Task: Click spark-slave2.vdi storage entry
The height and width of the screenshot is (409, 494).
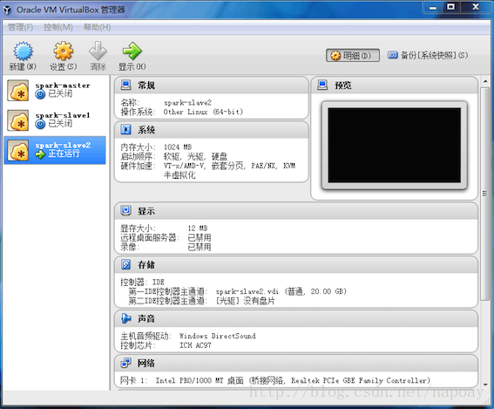Action: tap(281, 291)
